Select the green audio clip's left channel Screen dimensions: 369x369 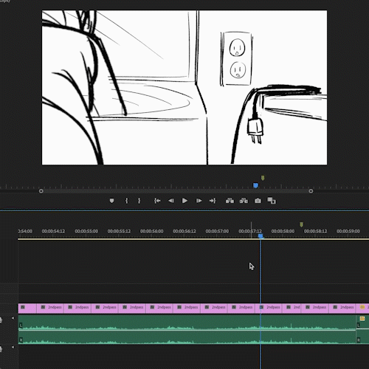point(187,323)
